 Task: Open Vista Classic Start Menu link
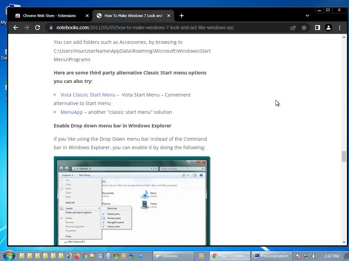point(88,95)
